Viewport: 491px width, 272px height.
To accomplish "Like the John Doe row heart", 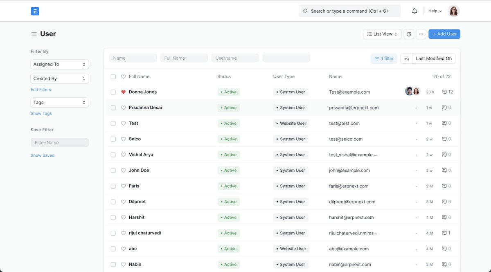I will pos(124,170).
